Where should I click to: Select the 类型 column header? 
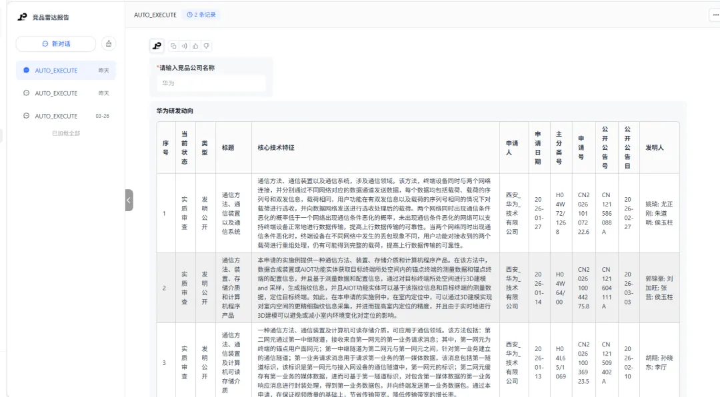tap(205, 148)
